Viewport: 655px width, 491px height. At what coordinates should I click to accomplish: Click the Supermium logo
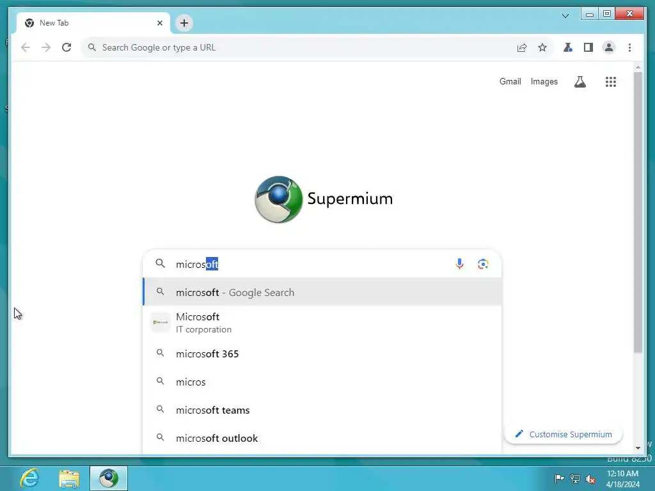(324, 199)
